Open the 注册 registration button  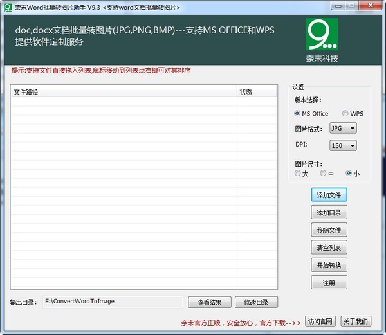(329, 282)
